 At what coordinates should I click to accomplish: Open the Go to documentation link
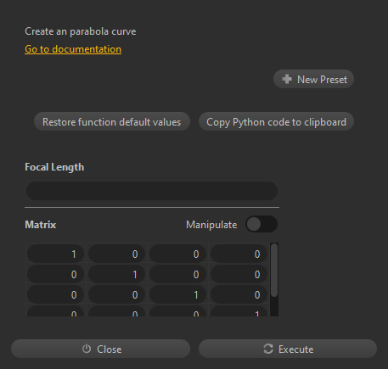point(73,49)
